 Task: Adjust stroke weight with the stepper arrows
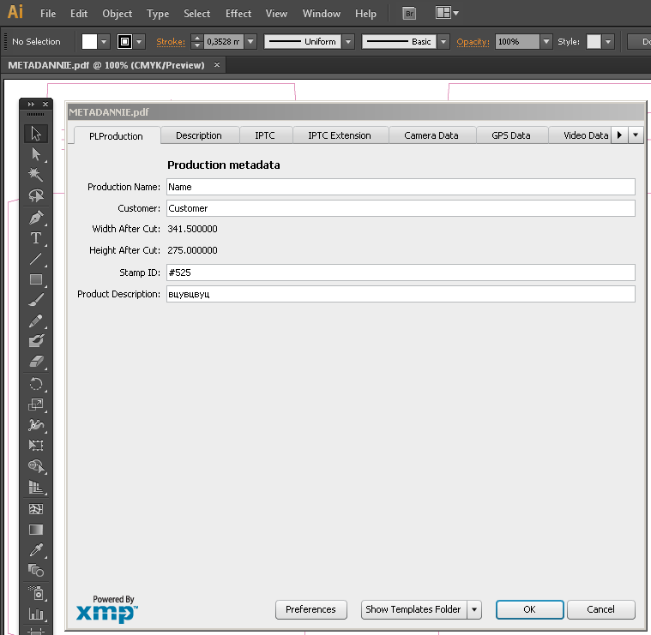(x=197, y=41)
